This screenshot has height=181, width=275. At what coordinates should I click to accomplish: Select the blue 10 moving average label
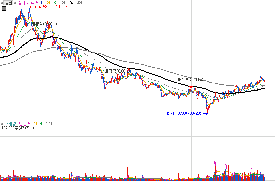click(42, 3)
